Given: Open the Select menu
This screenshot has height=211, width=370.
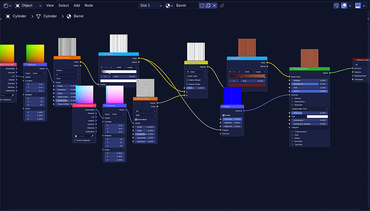Looking at the screenshot, I should [x=63, y=5].
